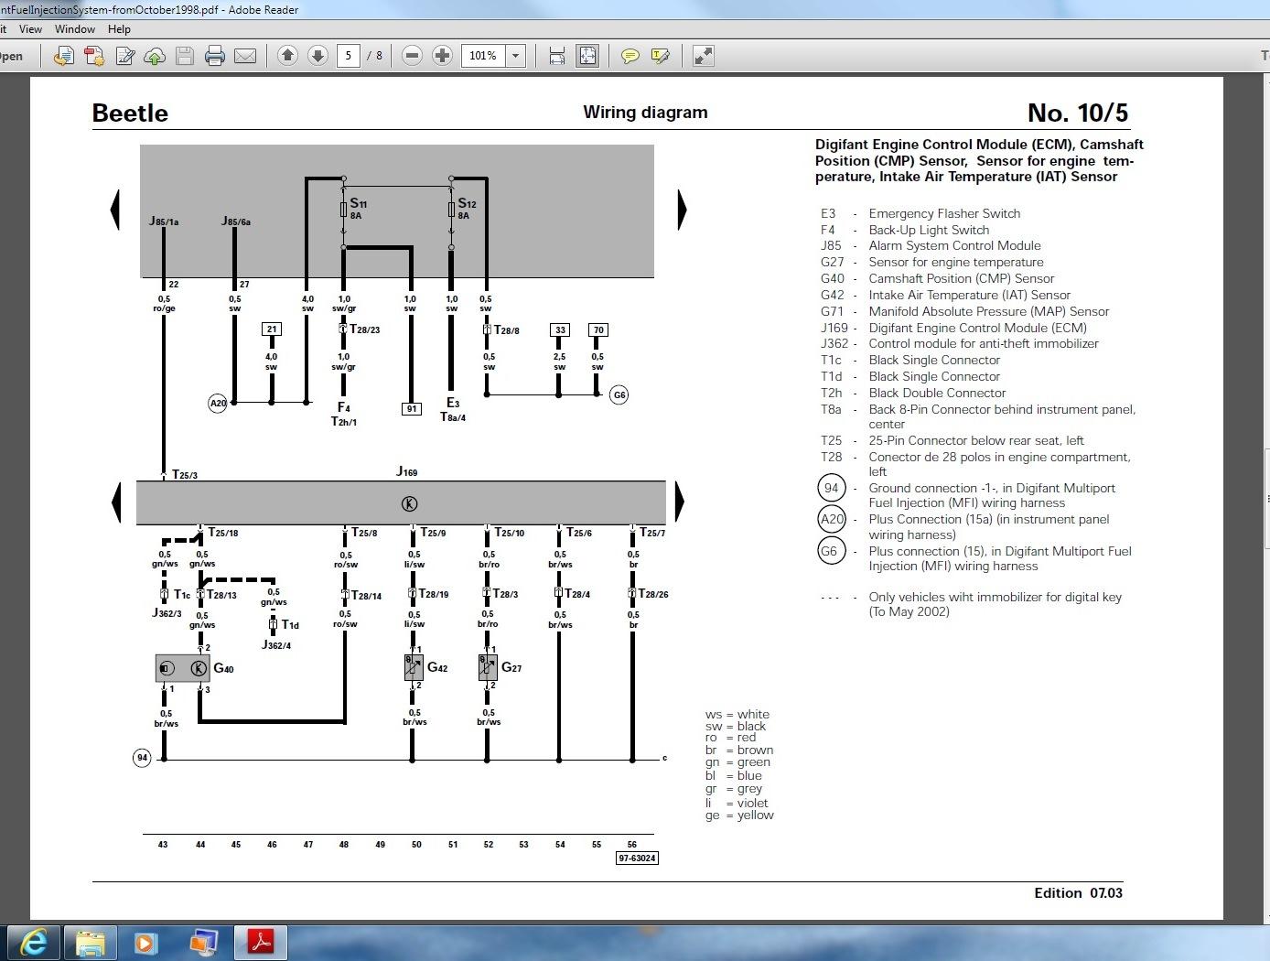
Task: Open the Window menu
Action: click(74, 29)
